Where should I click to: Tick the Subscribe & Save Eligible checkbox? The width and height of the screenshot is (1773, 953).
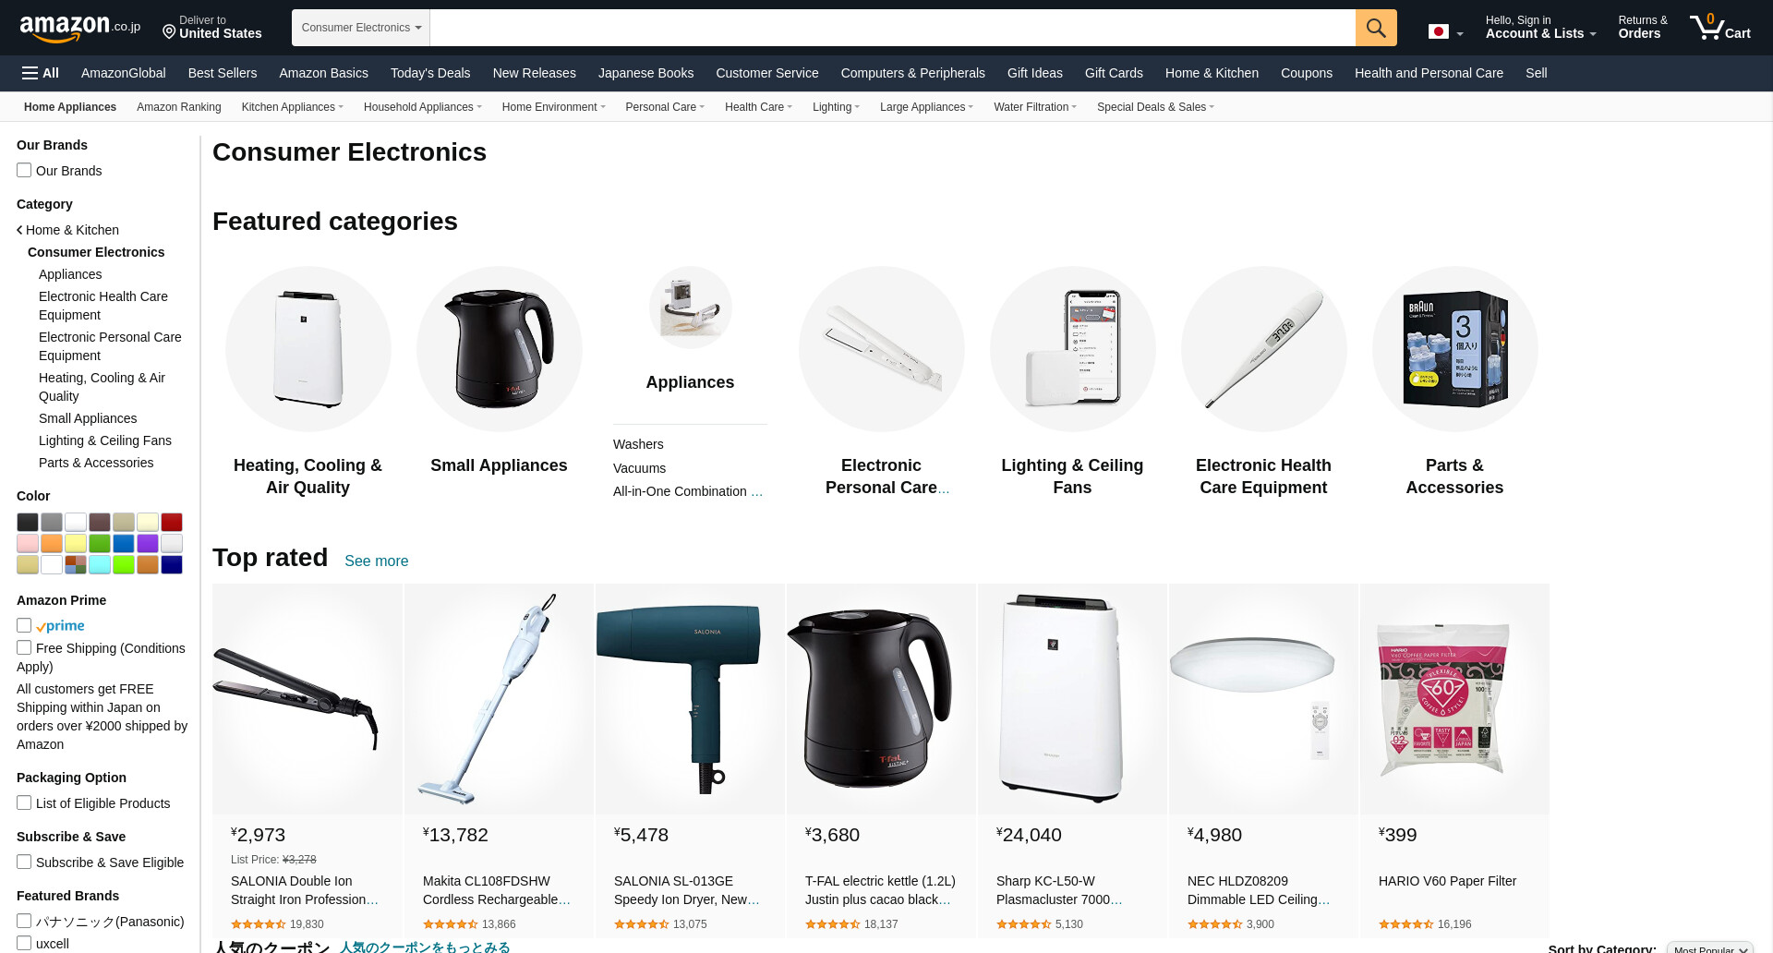(x=24, y=862)
